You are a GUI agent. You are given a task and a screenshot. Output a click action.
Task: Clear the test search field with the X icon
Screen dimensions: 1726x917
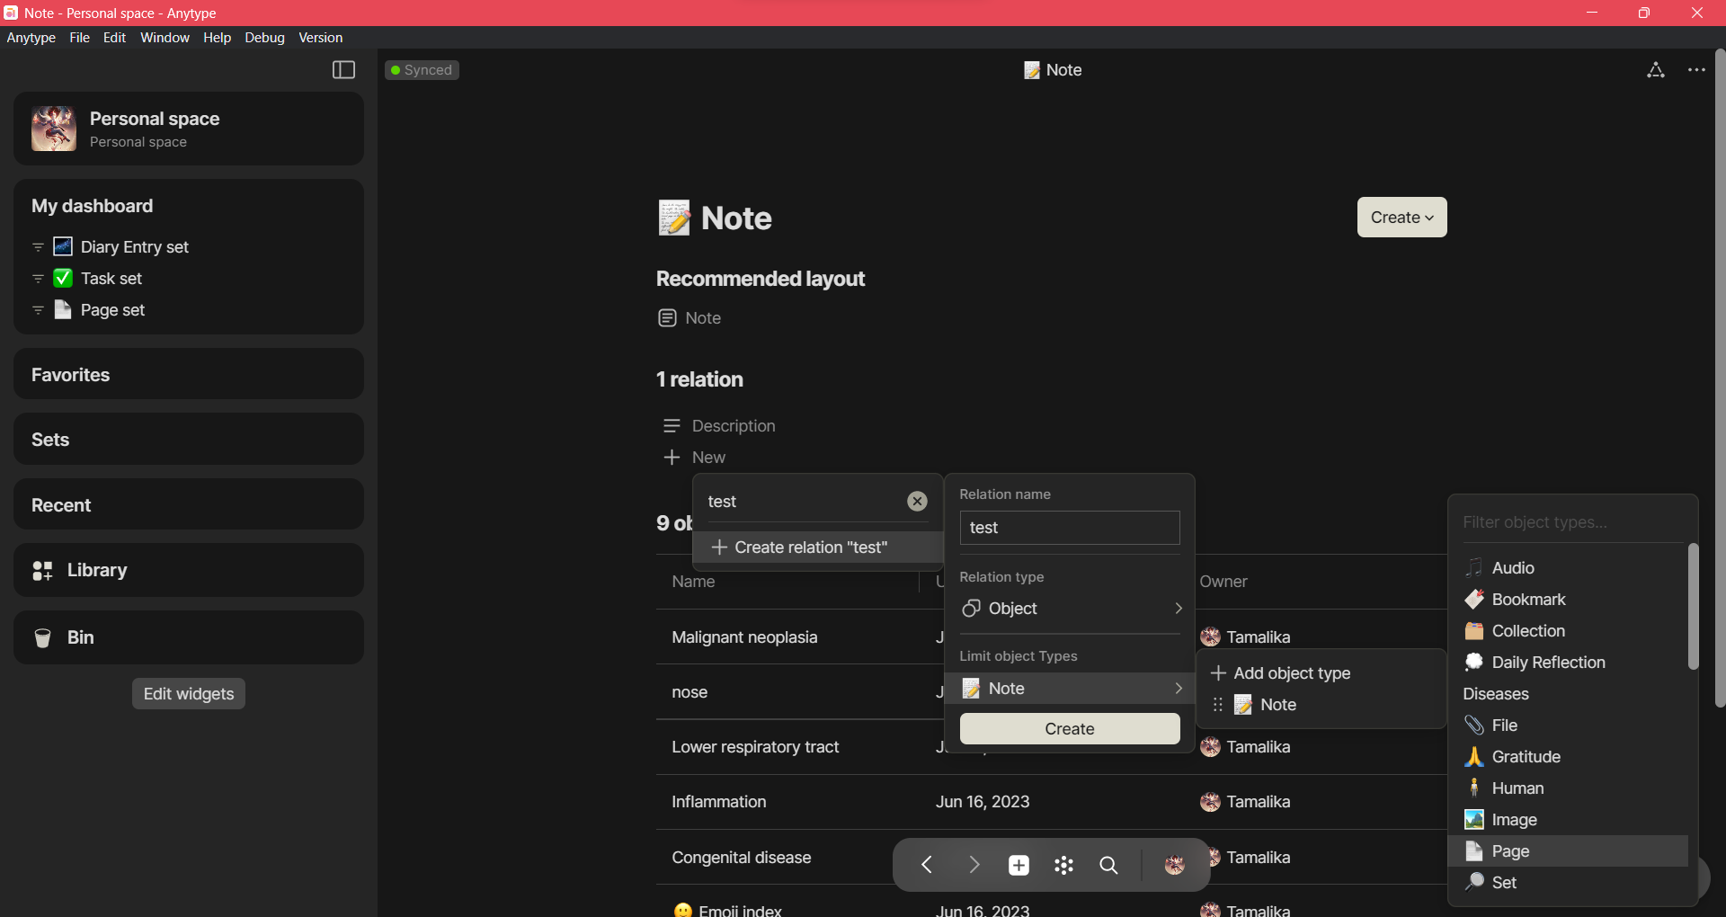click(x=917, y=502)
